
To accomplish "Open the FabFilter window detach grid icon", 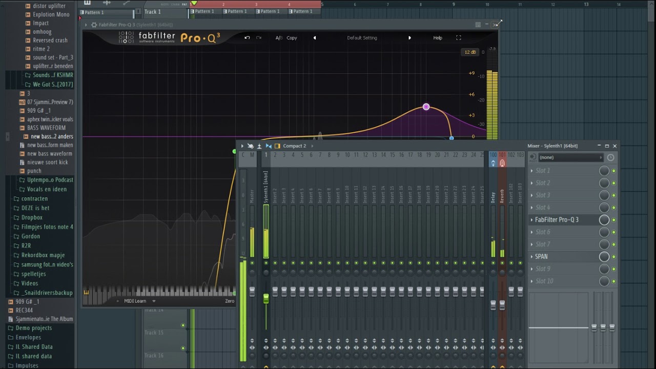I will [478, 25].
